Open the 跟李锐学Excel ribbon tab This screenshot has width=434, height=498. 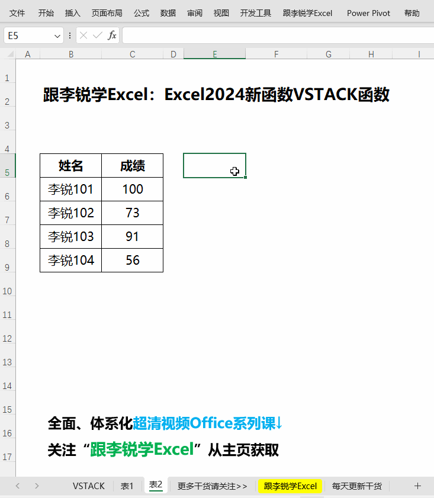[307, 13]
